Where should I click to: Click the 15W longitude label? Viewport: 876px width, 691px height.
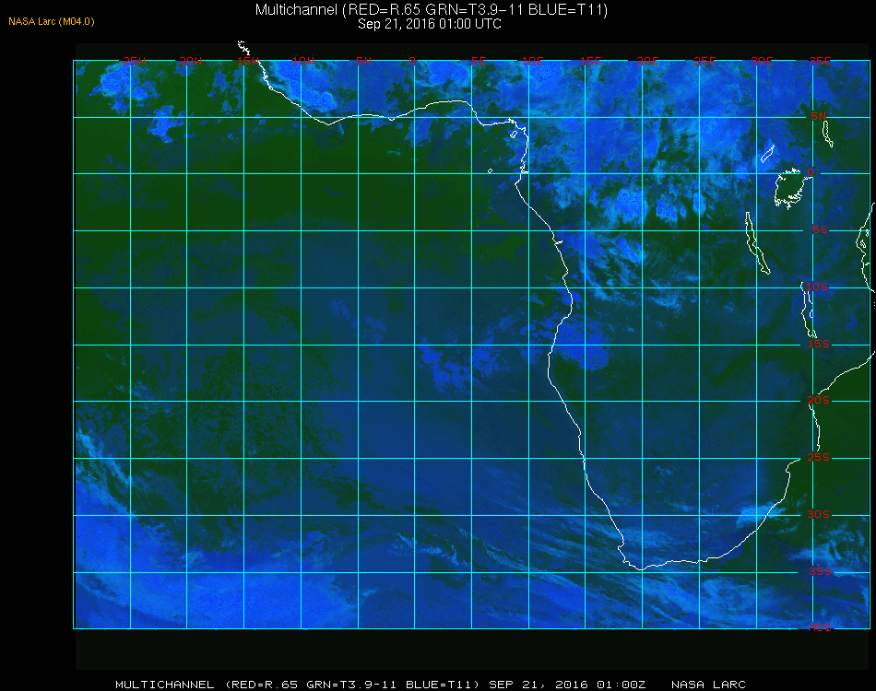point(247,61)
